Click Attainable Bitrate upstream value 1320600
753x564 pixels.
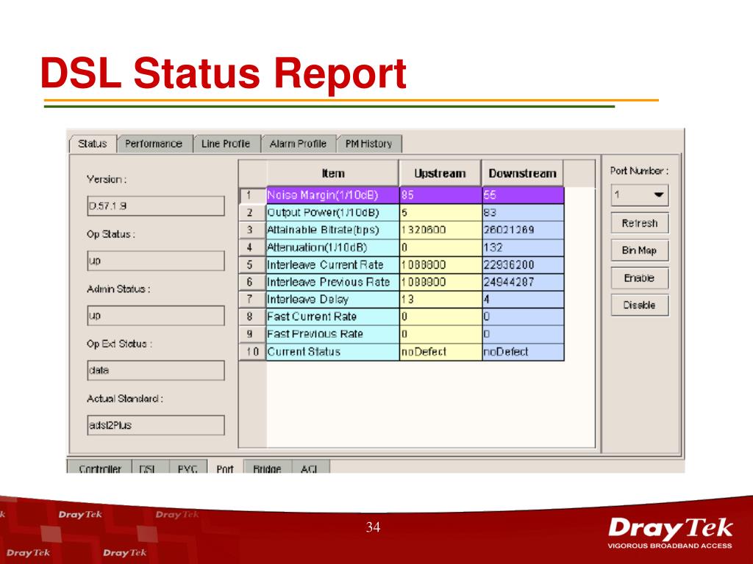(440, 230)
